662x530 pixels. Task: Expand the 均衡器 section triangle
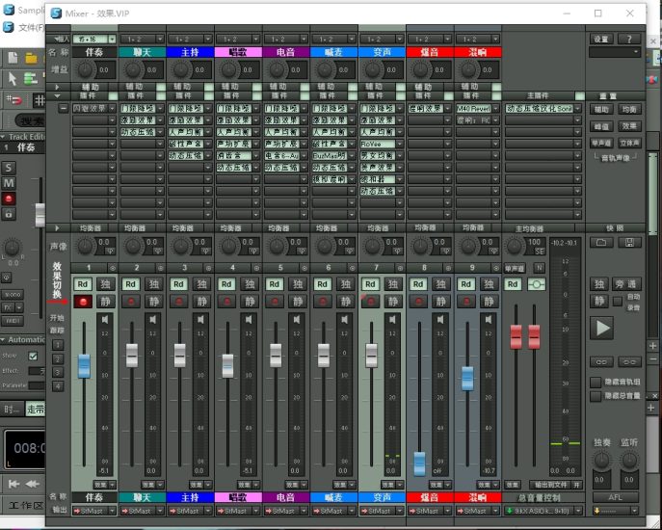(x=57, y=228)
